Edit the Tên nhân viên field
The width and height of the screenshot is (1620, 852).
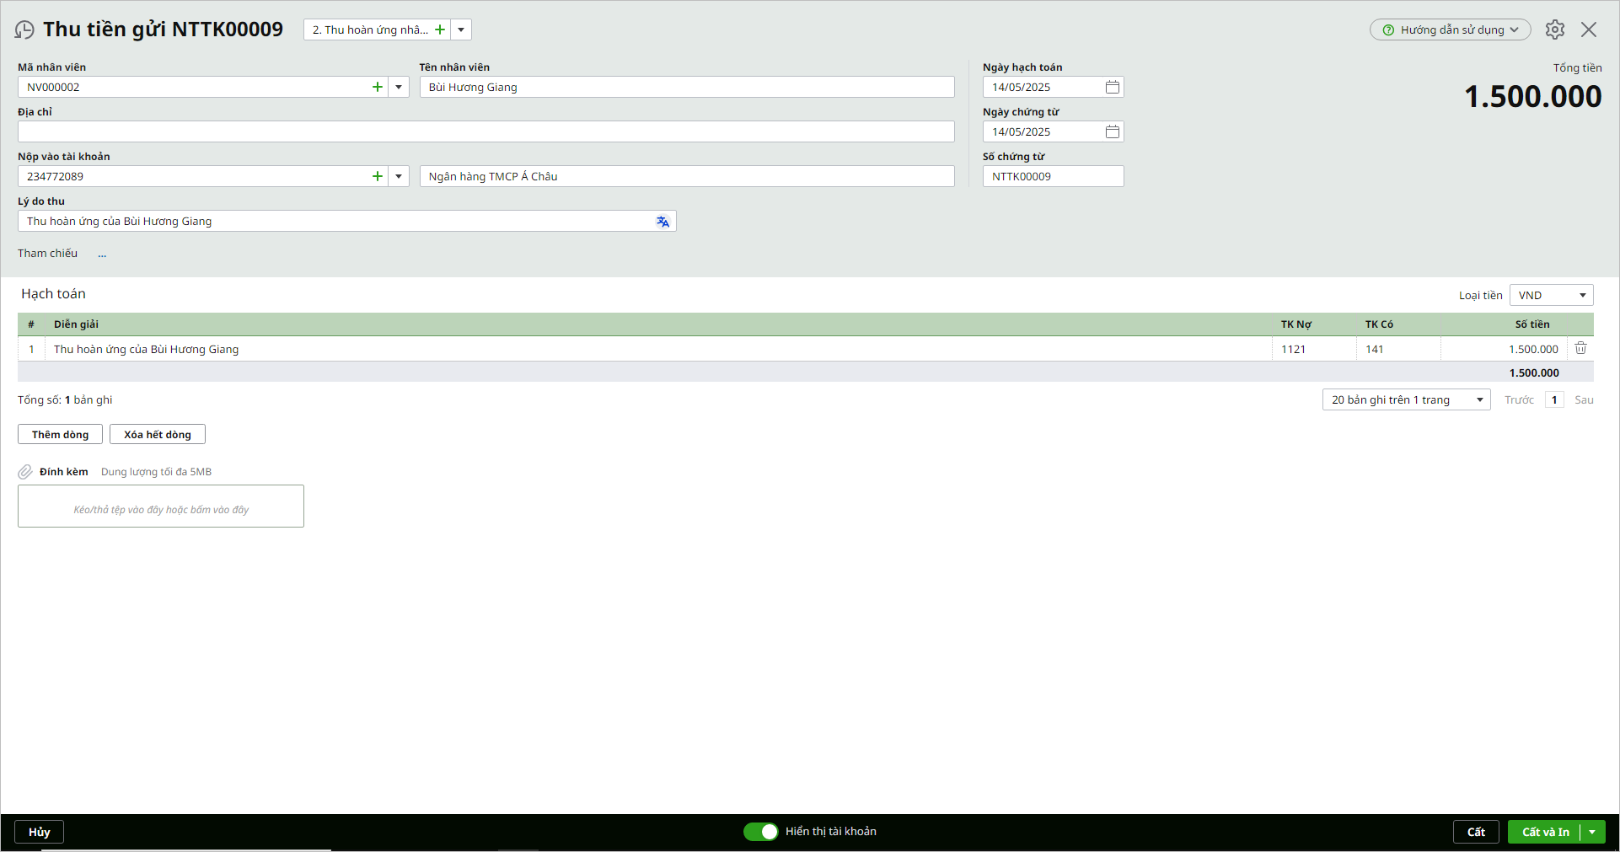687,87
